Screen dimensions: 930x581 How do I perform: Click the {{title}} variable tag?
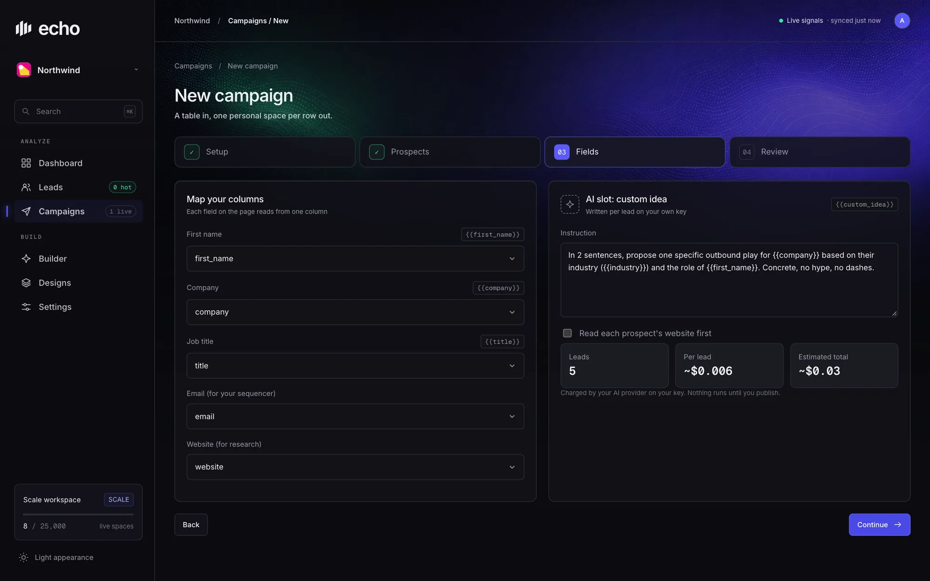tap(502, 342)
